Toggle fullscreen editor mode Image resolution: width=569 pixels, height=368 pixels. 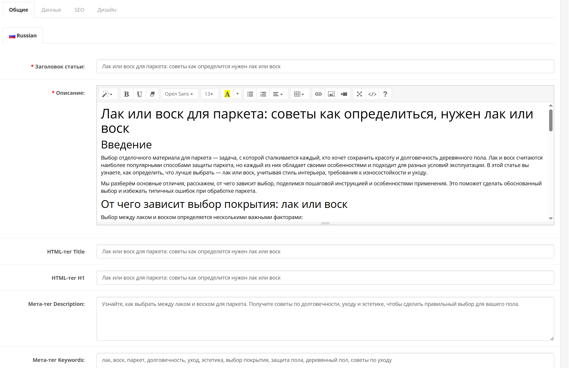click(x=359, y=94)
